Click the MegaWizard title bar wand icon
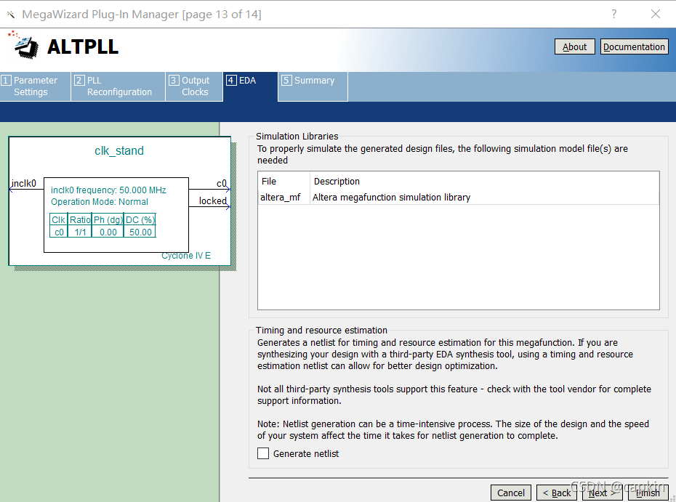Screen dimensions: 676x502 point(11,15)
